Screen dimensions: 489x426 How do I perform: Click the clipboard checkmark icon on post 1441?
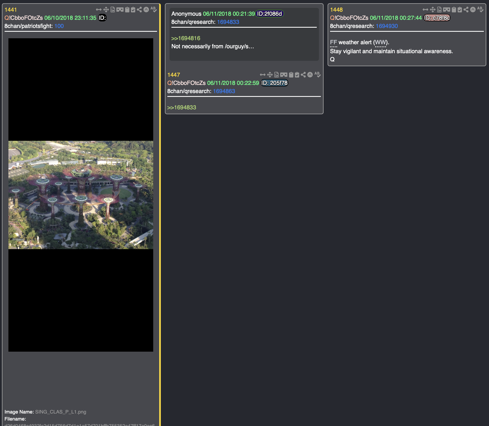(133, 10)
